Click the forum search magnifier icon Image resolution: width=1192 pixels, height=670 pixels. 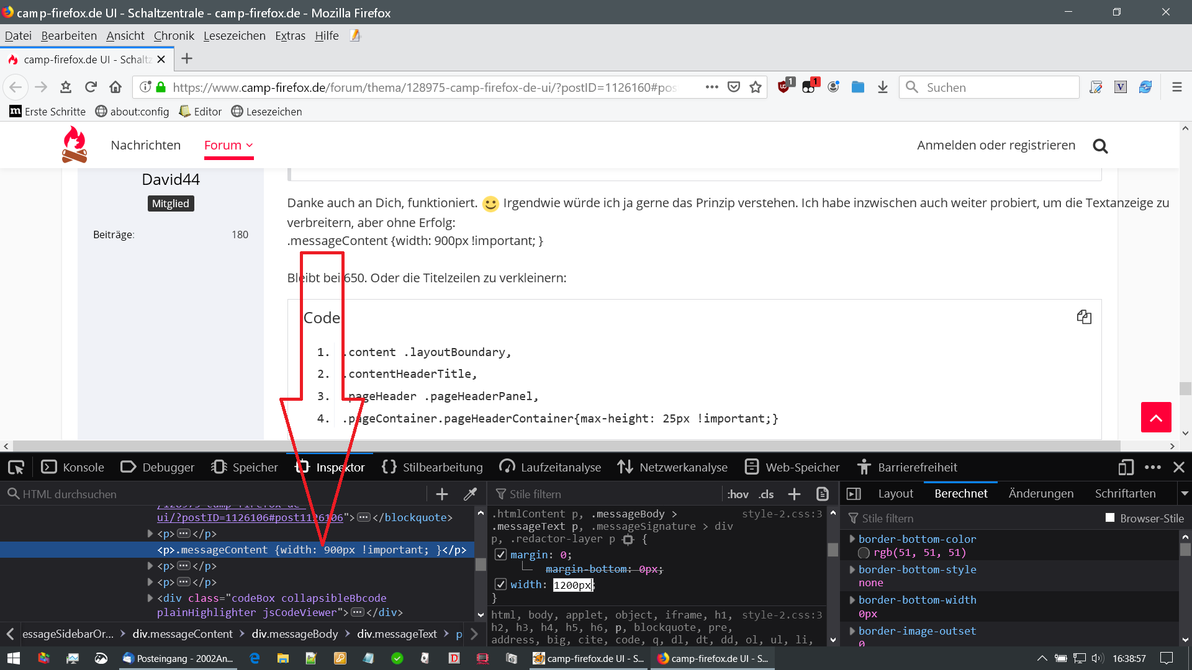point(1100,146)
